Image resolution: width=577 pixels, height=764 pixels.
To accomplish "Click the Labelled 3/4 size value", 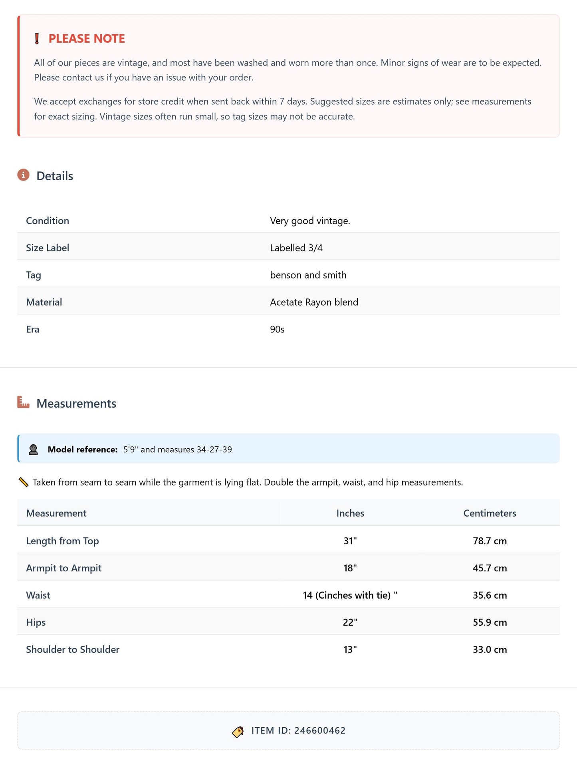I will click(296, 248).
